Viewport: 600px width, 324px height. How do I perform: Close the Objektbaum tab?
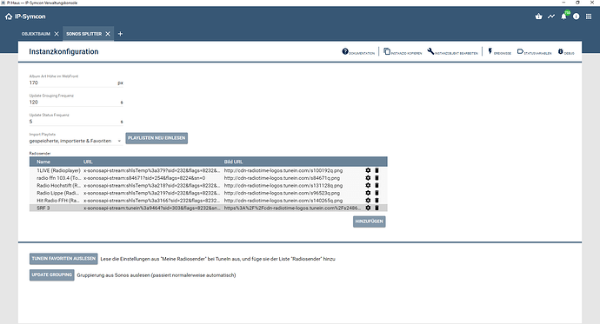tap(57, 34)
